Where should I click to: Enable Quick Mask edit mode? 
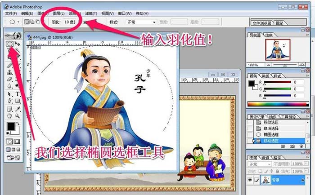(x=17, y=142)
